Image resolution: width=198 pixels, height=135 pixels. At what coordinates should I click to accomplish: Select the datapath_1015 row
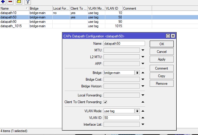(99, 26)
